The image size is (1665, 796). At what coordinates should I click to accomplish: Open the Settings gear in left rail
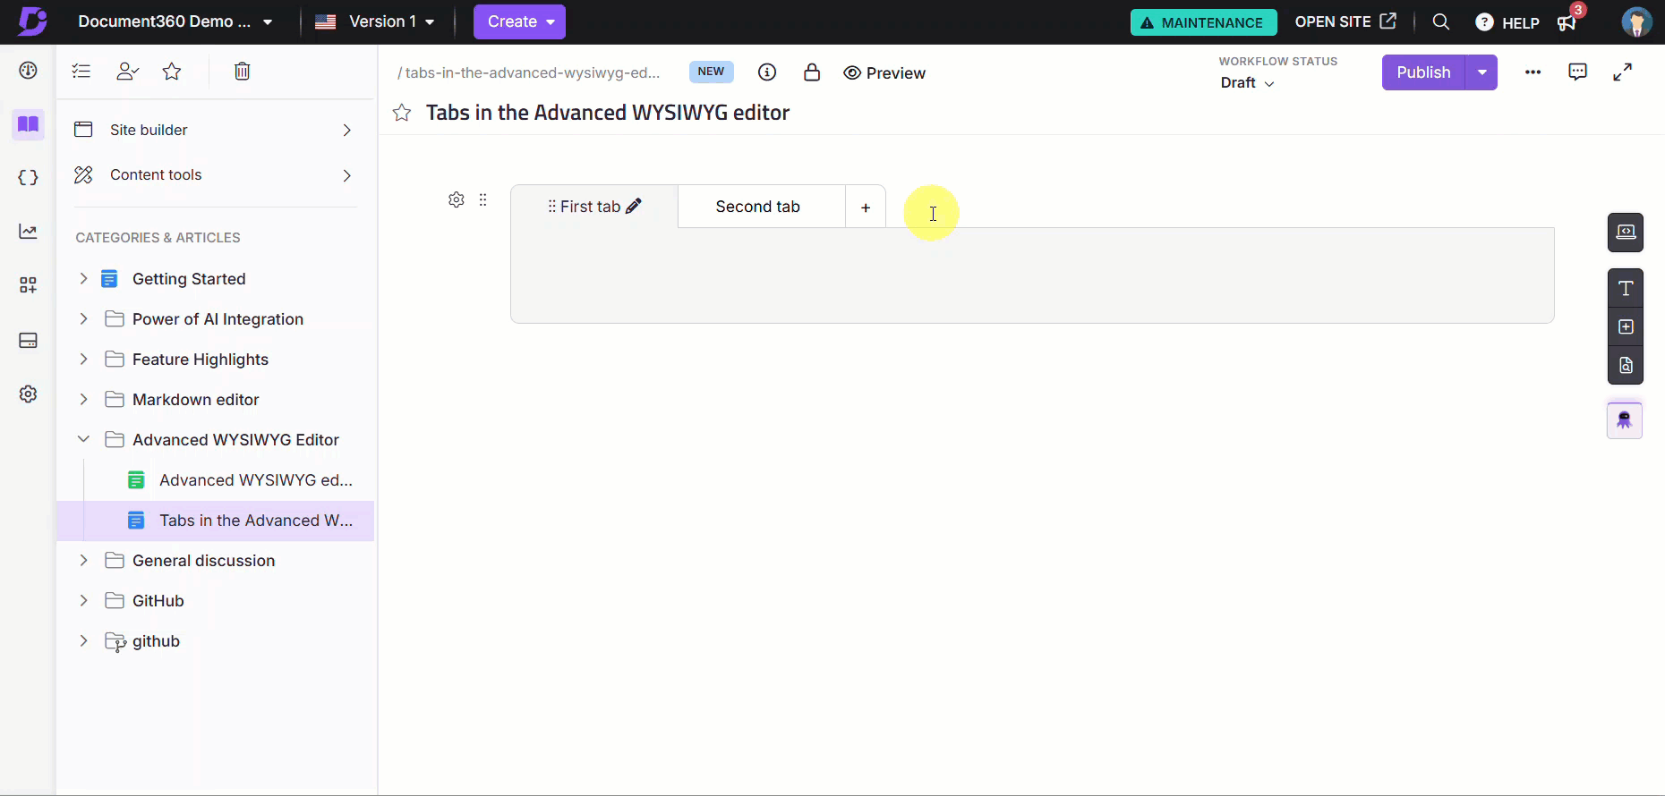point(29,394)
